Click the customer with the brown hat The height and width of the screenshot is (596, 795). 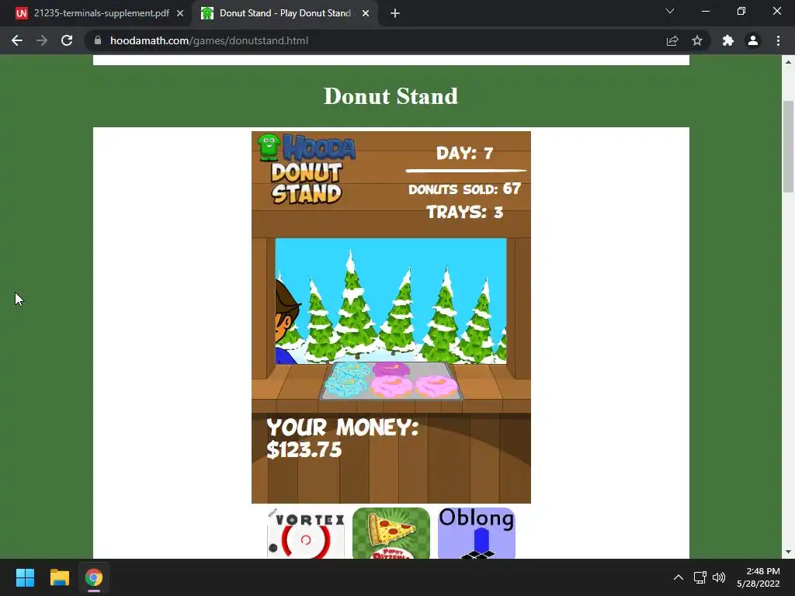pos(287,321)
